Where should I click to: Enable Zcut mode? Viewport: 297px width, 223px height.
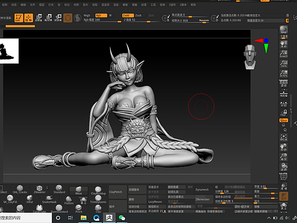pyautogui.click(x=151, y=15)
